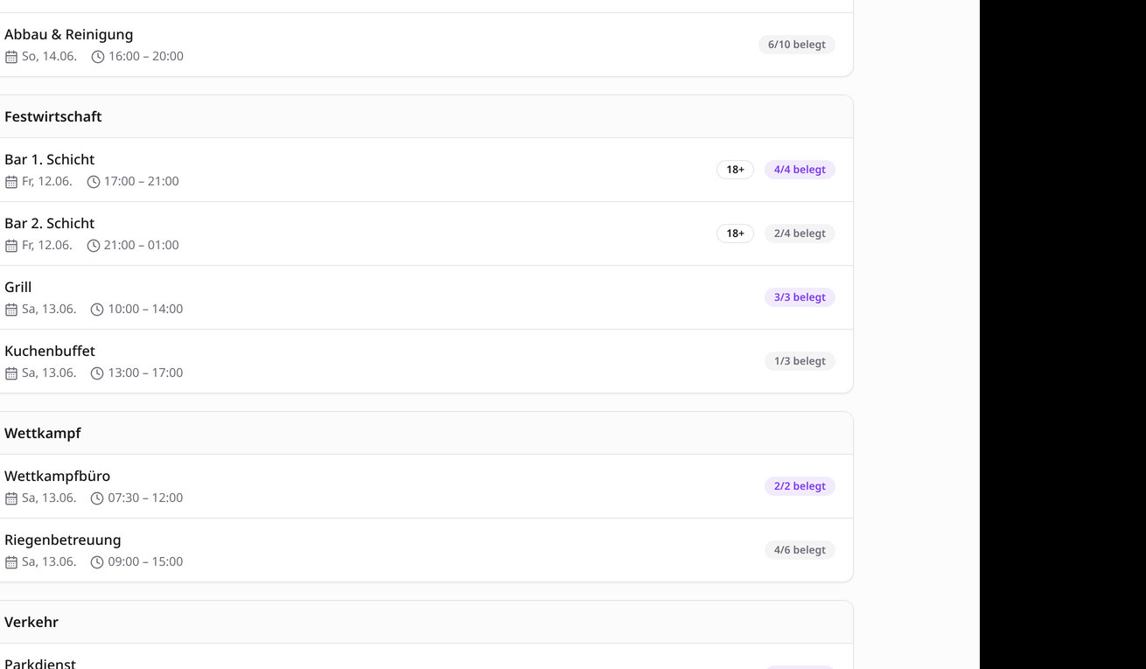Screen dimensions: 1146x669
Task: Click the calendar icon in the Abbau & Reinigung row
Action: tap(10, 57)
